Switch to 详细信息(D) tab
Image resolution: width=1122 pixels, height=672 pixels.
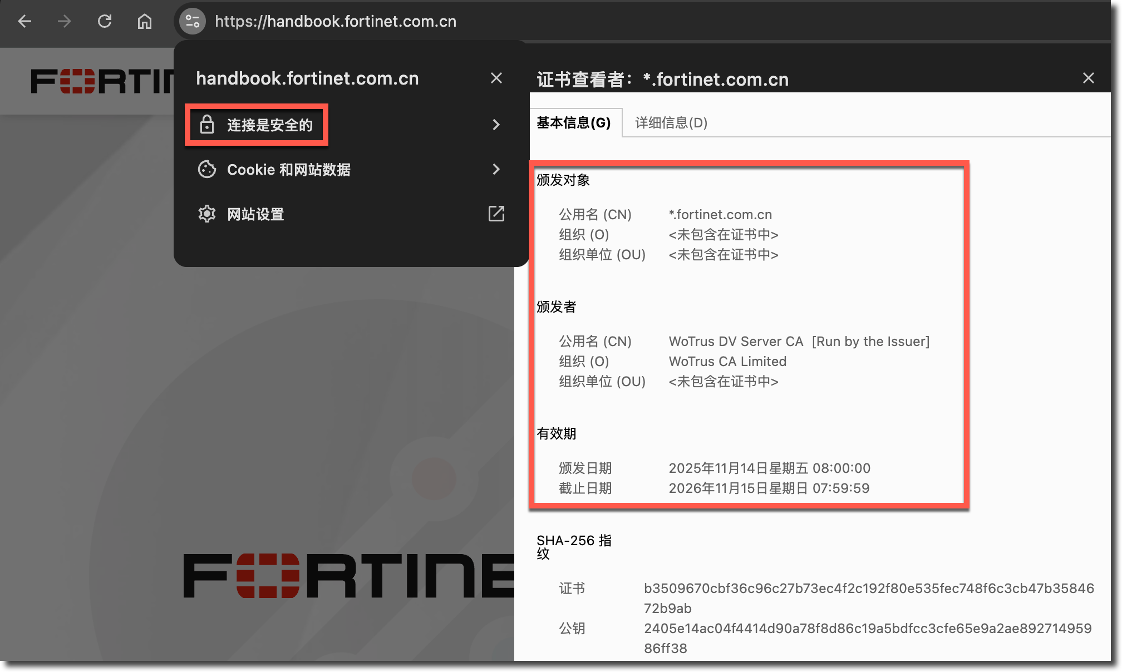tap(671, 122)
